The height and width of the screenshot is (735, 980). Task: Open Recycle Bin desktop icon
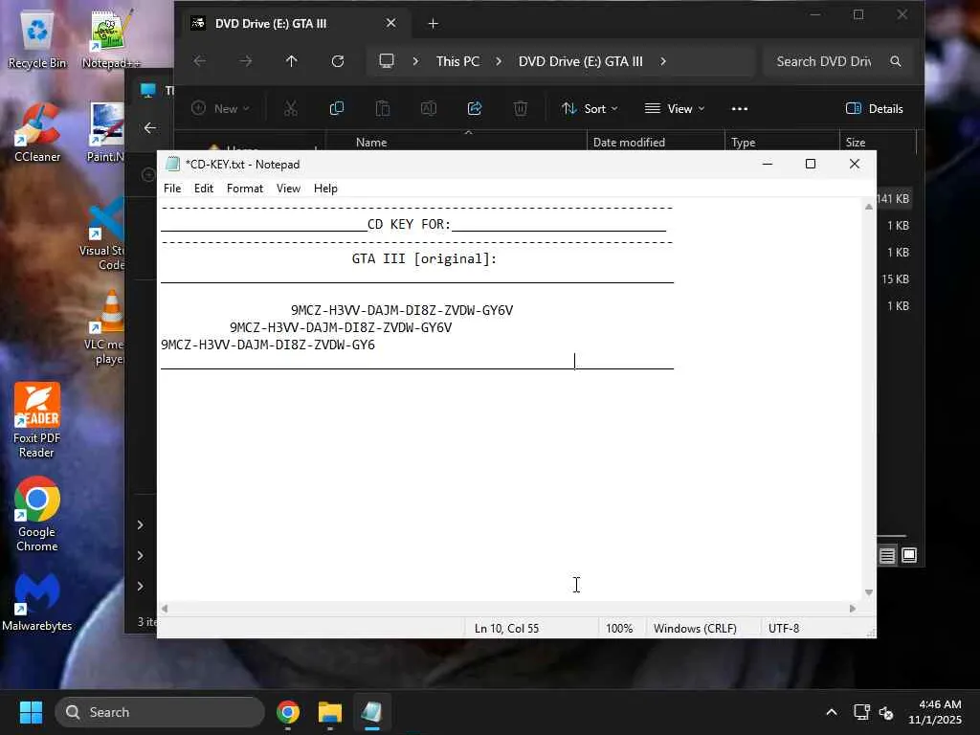pyautogui.click(x=37, y=40)
